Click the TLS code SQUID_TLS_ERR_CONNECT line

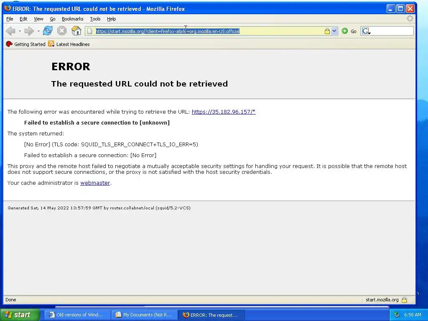point(111,144)
